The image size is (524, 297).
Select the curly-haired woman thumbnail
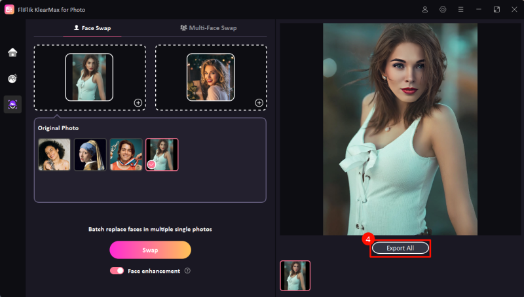pyautogui.click(x=54, y=154)
